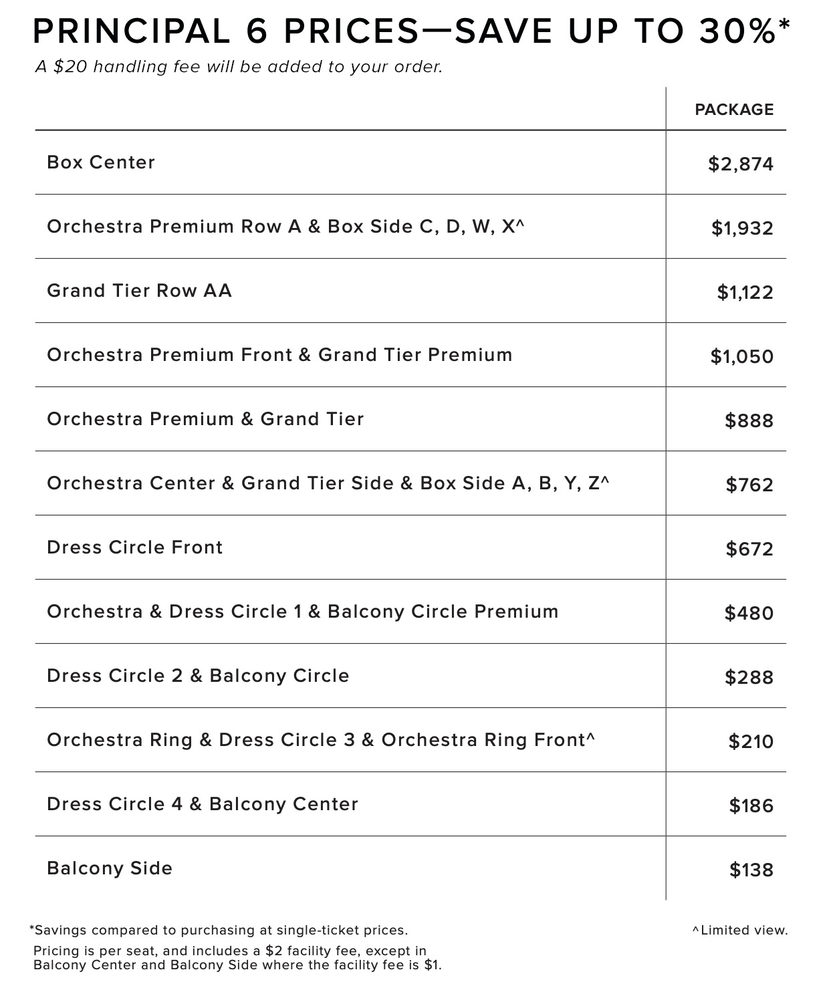Click the $210 price for Orchestra Ring
823x986 pixels.
[x=751, y=741]
